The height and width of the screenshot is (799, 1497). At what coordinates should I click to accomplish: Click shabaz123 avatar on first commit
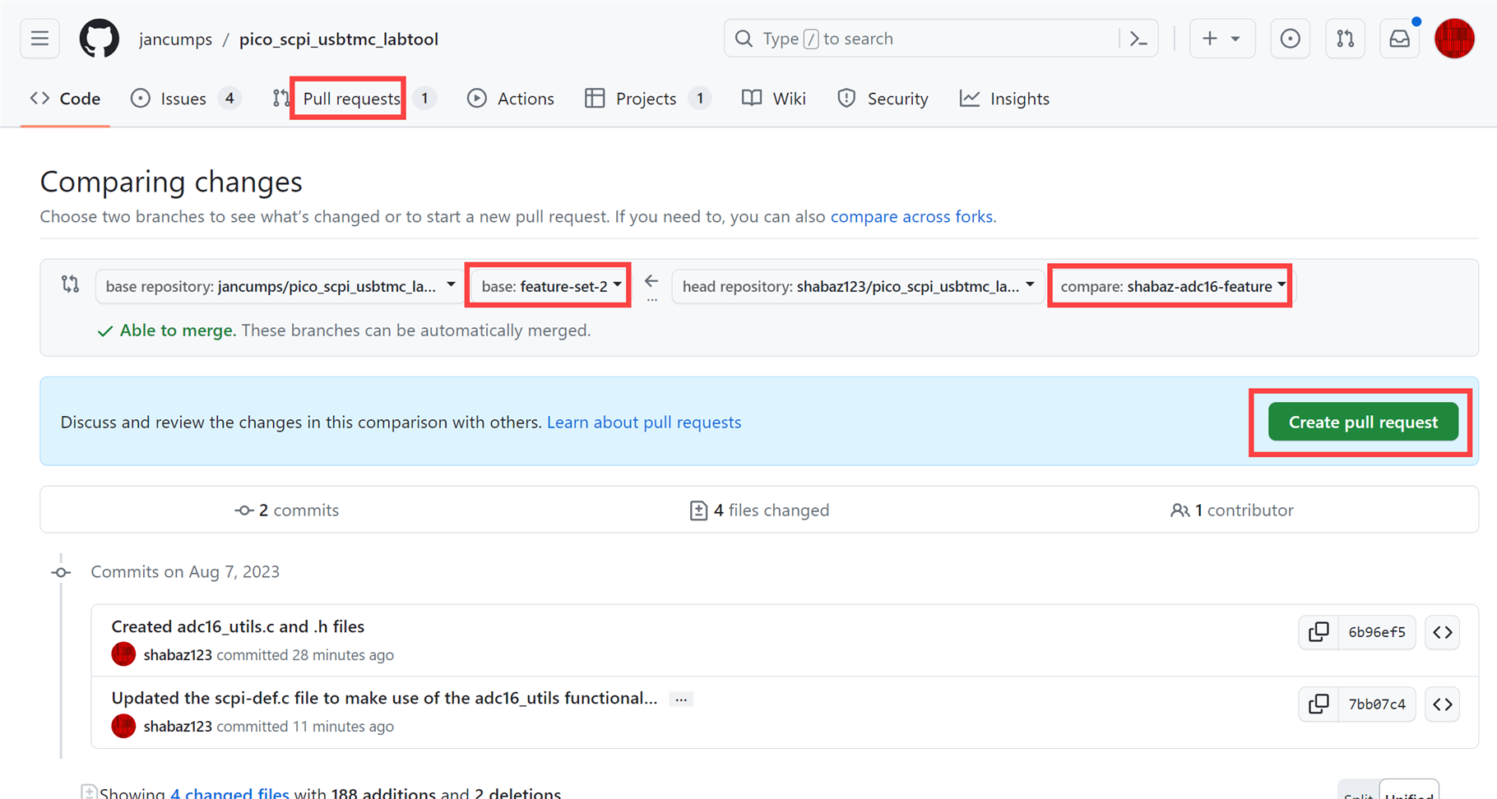point(123,654)
